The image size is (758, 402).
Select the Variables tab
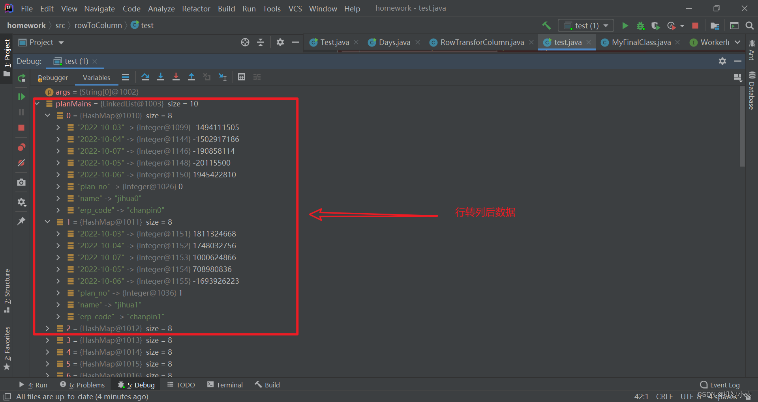[96, 78]
